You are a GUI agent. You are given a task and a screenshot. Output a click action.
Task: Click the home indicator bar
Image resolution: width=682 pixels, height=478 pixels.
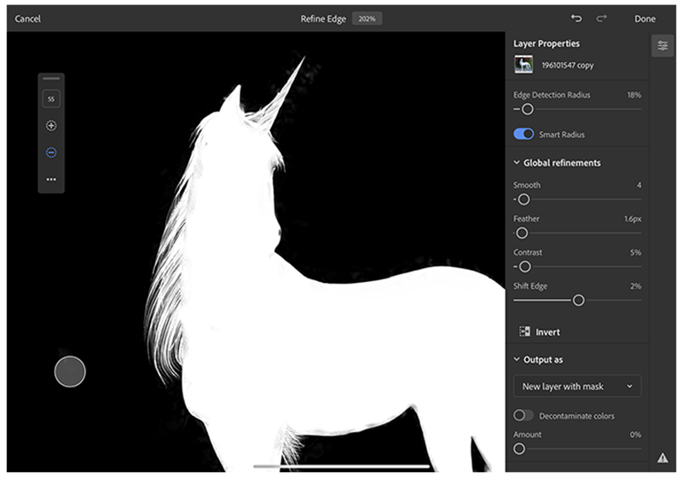[x=342, y=466]
